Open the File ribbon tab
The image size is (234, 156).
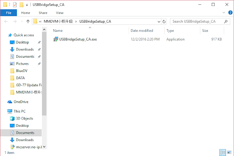[x=8, y=13]
